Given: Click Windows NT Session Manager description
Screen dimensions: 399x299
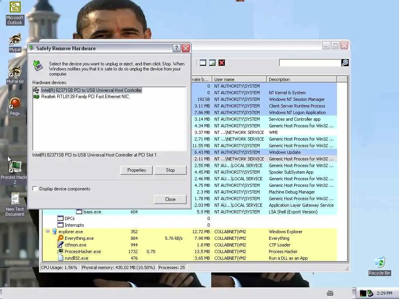Looking at the screenshot, I should coord(297,99).
